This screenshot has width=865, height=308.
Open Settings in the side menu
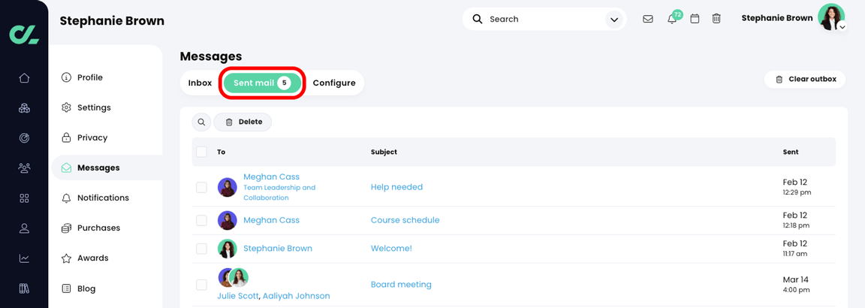coord(94,107)
